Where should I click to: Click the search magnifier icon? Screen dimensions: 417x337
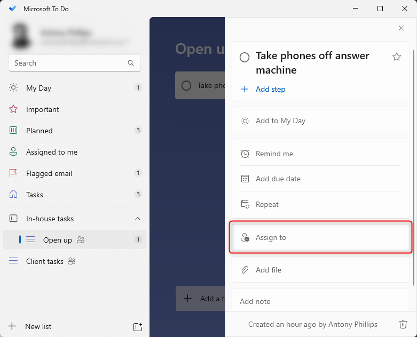point(131,63)
